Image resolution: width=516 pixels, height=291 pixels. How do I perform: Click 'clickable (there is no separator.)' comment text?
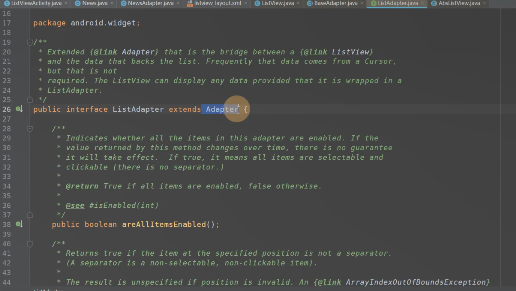click(145, 167)
